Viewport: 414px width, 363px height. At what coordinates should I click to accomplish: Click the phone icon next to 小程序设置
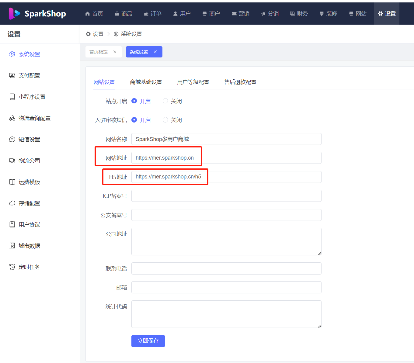[x=12, y=97]
